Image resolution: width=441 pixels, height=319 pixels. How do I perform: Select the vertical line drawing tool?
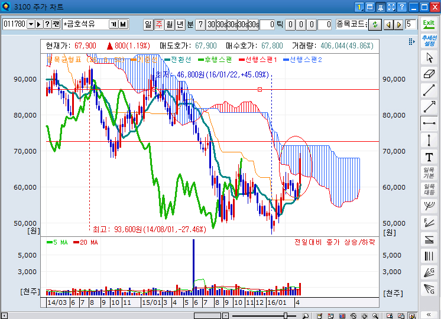pyautogui.click(x=429, y=140)
